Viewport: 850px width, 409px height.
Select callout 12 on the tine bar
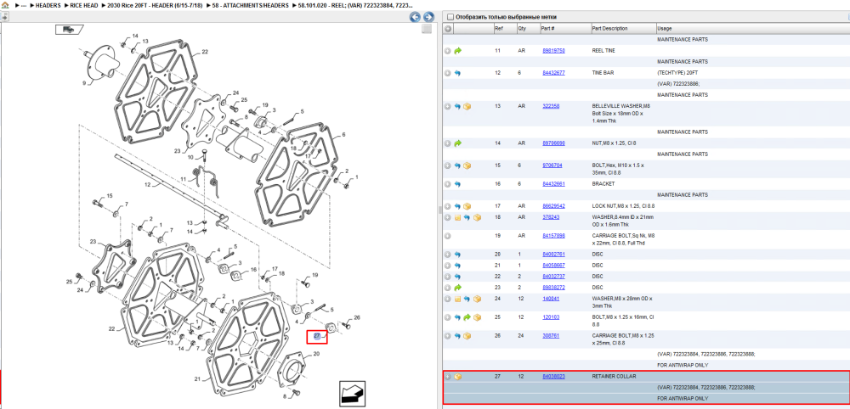point(147,184)
